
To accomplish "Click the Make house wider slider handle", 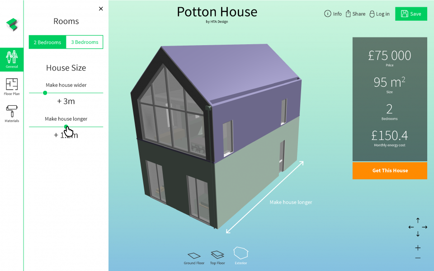I will tap(45, 93).
